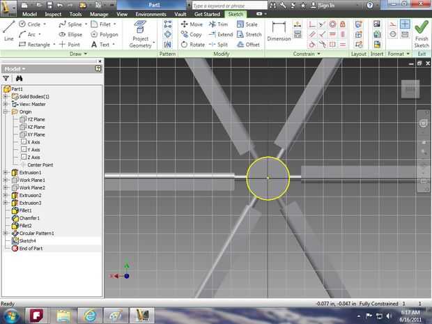Screen dimensions: 432x324
Task: Open the Draw panel dropdown
Action: 85,54
